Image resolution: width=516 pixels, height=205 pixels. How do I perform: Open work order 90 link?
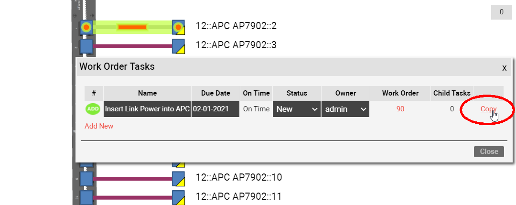[400, 109]
